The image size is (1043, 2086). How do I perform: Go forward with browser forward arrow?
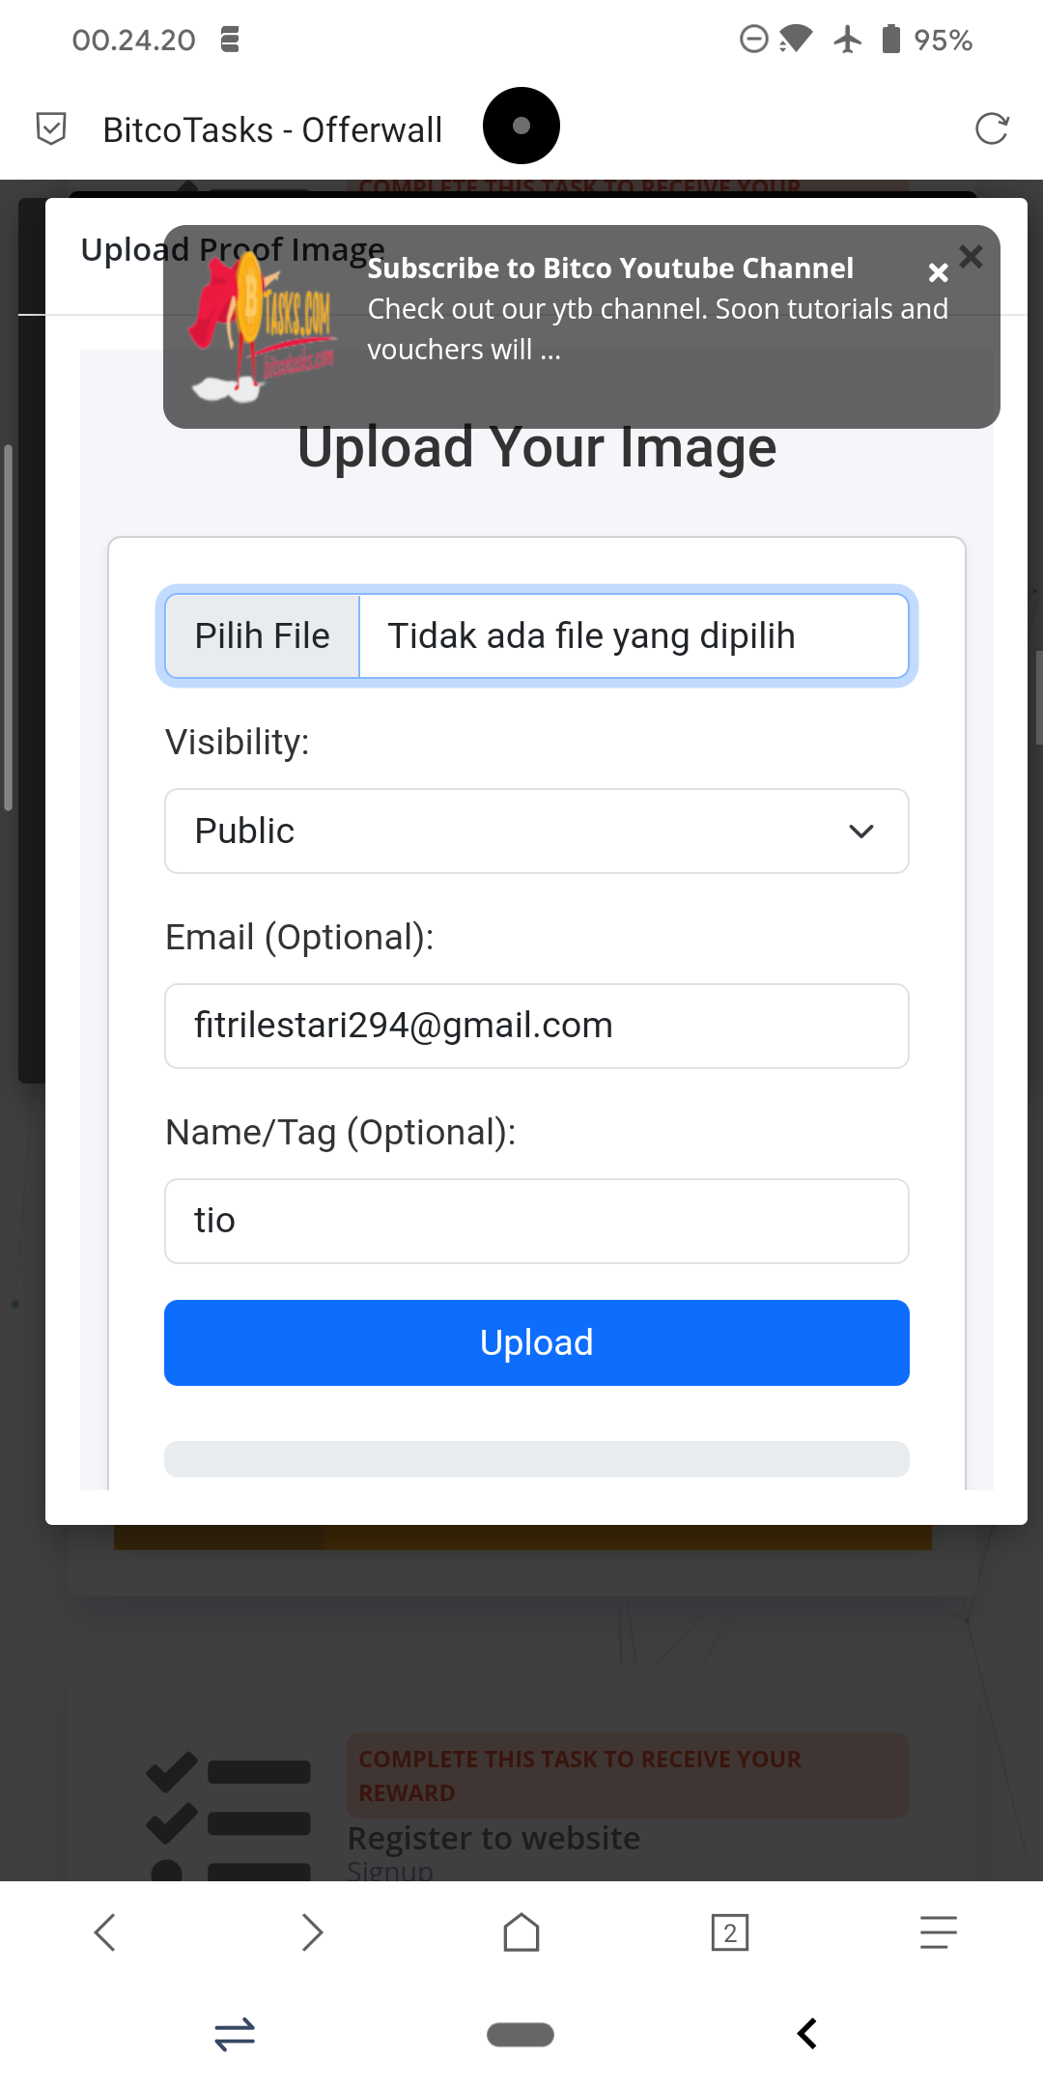(x=312, y=1932)
